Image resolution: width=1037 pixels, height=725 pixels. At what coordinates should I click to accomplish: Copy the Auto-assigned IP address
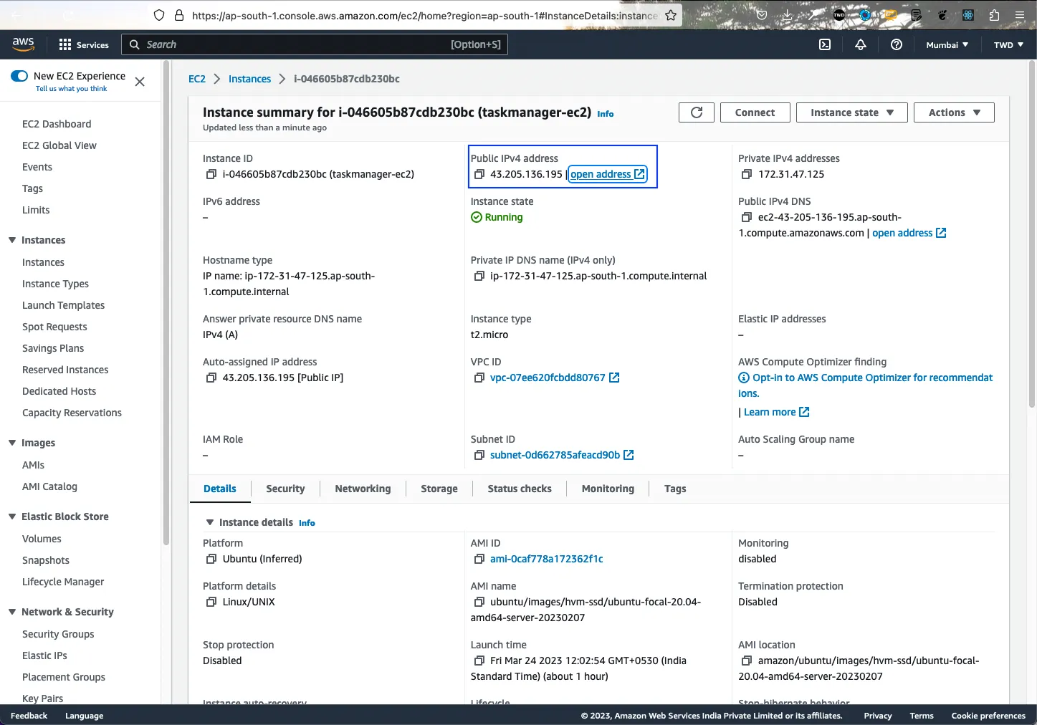click(211, 378)
